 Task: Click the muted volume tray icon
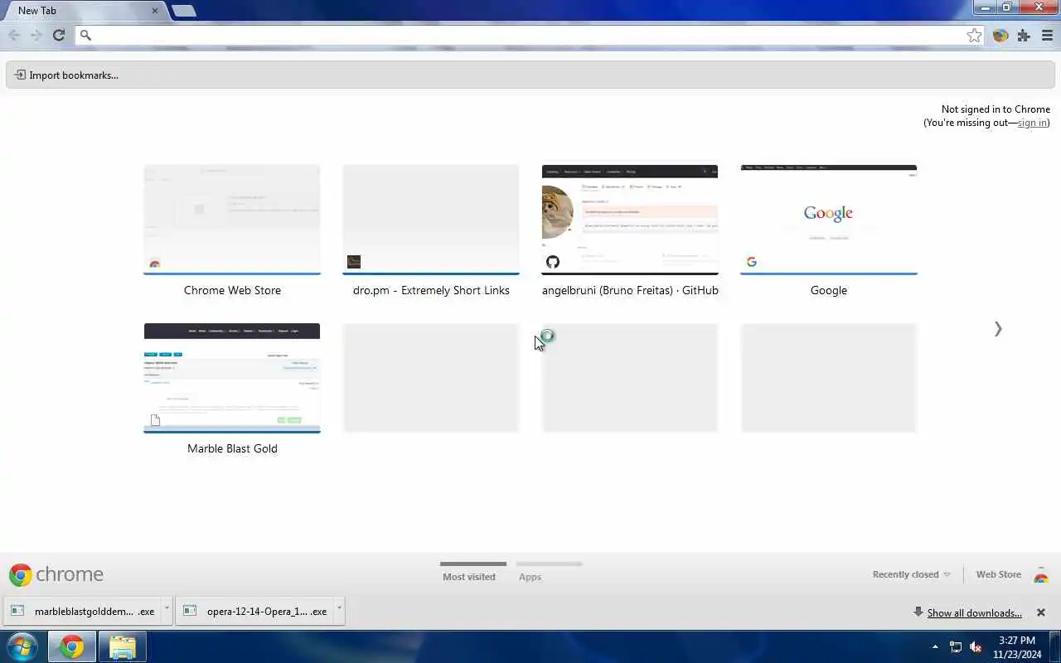point(976,647)
